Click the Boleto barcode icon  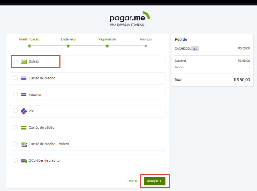point(24,61)
